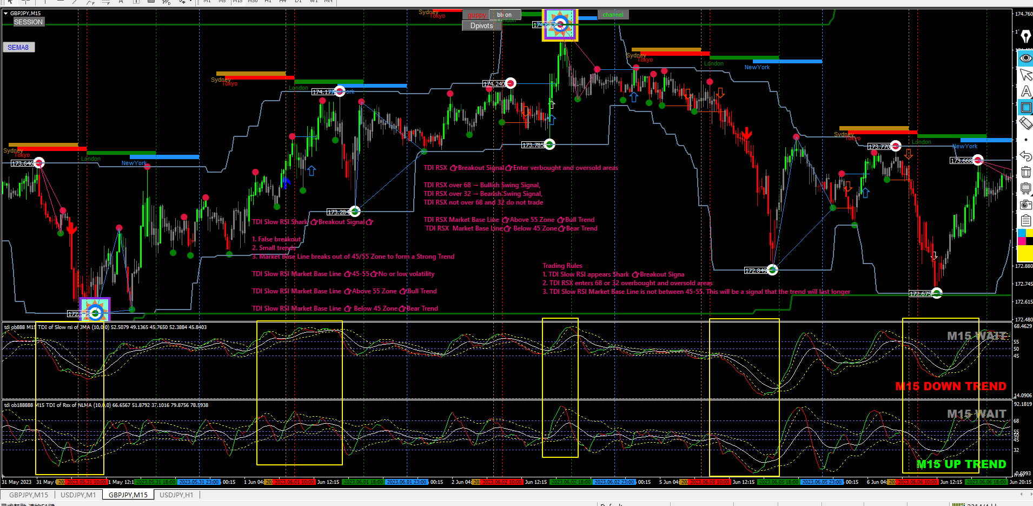Select the active GBPJPY,M15 chart tab
The width and height of the screenshot is (1033, 506).
pyautogui.click(x=128, y=495)
